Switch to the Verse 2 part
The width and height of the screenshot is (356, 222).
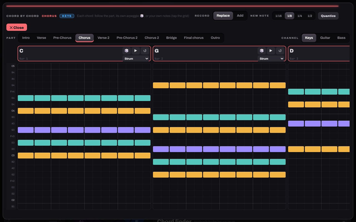point(103,38)
